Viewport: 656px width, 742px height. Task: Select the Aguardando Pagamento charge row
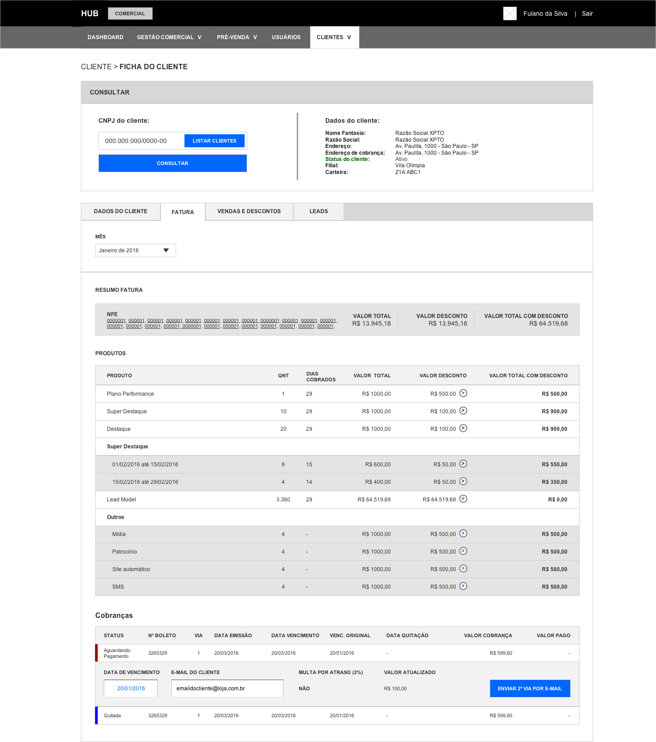point(337,653)
